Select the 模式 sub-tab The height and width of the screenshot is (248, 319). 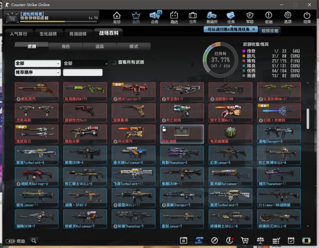click(x=134, y=46)
